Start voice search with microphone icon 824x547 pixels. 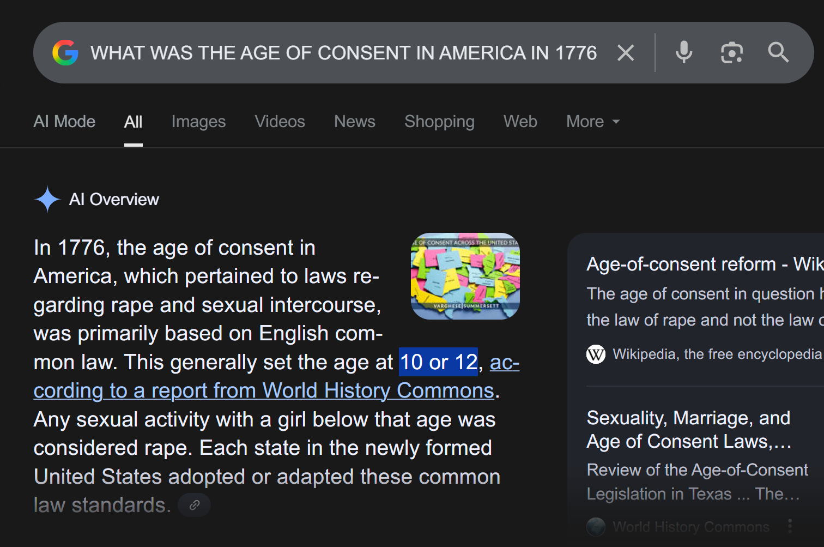(684, 53)
